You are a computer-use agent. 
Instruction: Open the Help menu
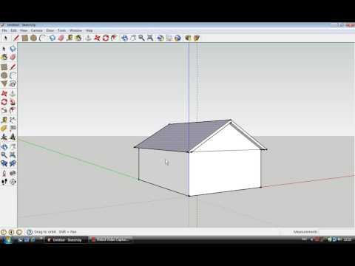[x=89, y=30]
